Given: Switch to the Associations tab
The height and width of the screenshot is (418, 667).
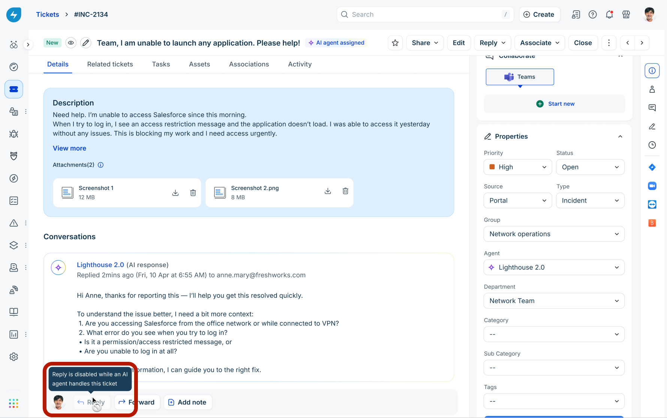Looking at the screenshot, I should 249,64.
